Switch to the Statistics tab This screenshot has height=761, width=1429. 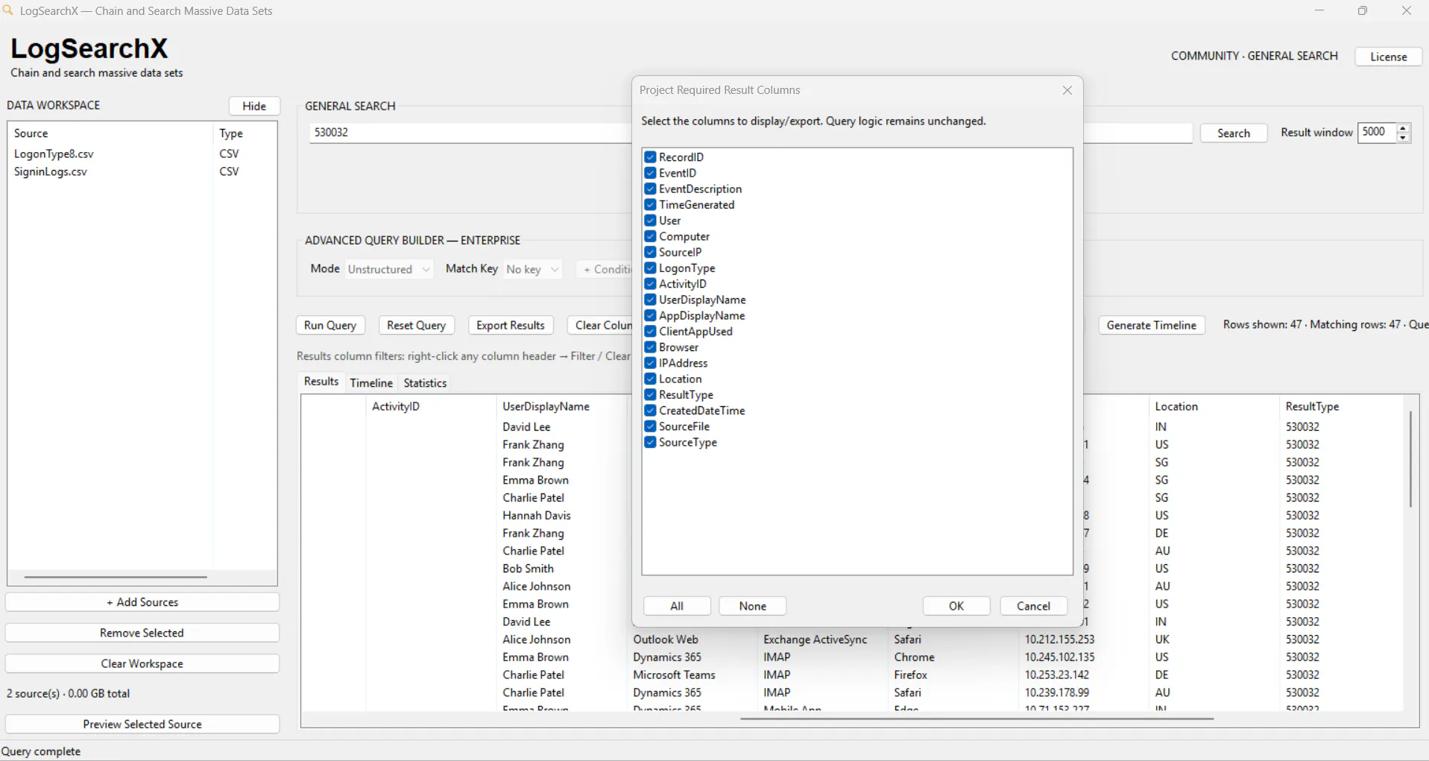pyautogui.click(x=425, y=383)
